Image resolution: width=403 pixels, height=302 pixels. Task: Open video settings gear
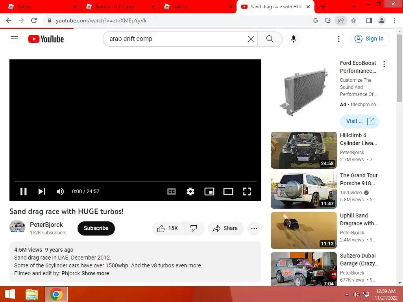190,192
